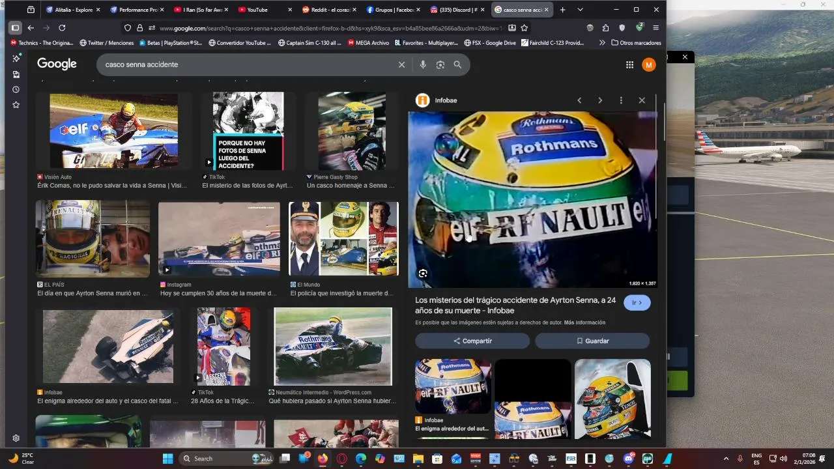Show next image in preview panel
Viewport: 834px width, 469px height.
coord(600,100)
